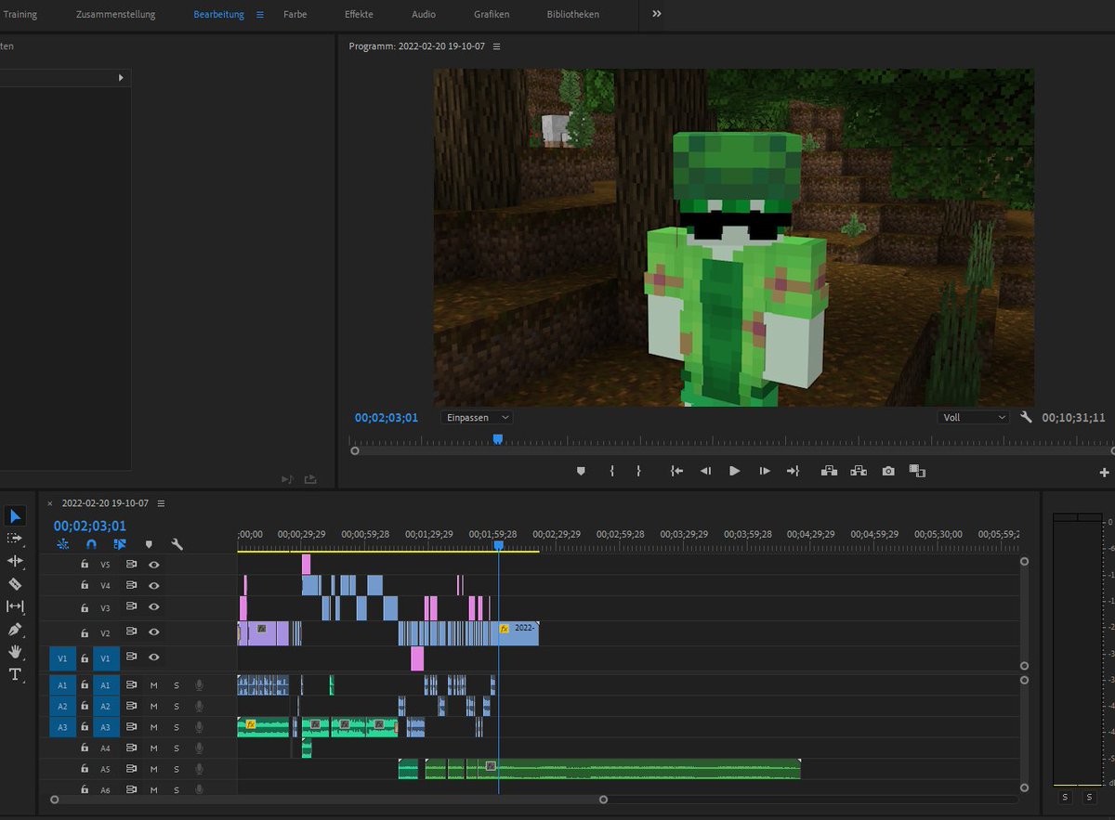
Task: Click the Lift button
Action: tap(829, 471)
